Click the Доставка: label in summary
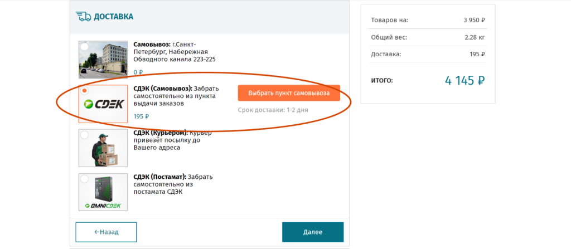This screenshot has width=571, height=249. (386, 54)
